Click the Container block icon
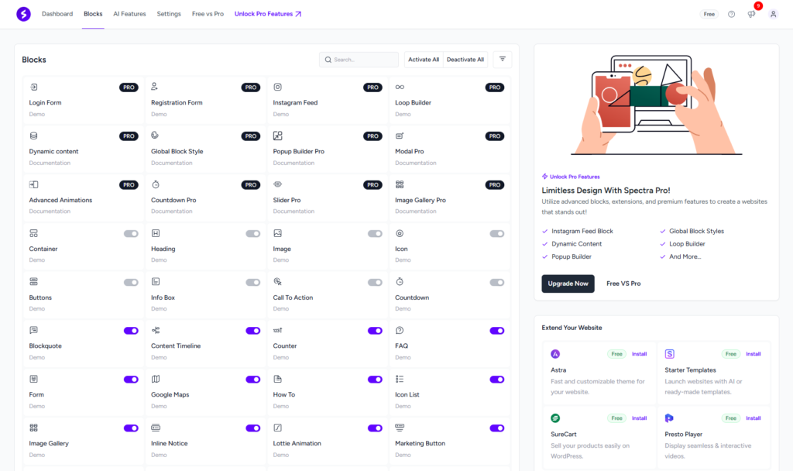Viewport: 793px width, 471px height. click(x=34, y=233)
